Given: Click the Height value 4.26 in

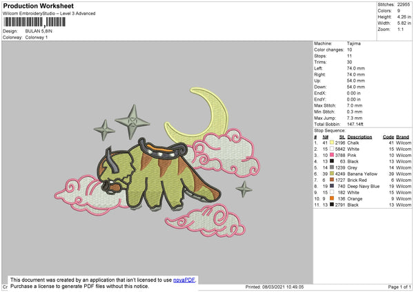Looking at the screenshot, I should click(x=404, y=17).
